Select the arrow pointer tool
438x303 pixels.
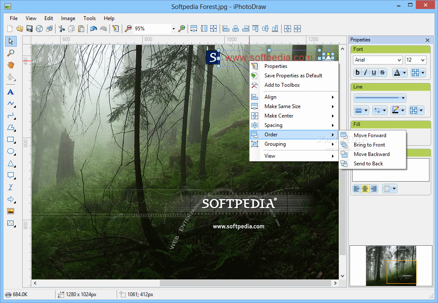(11, 41)
